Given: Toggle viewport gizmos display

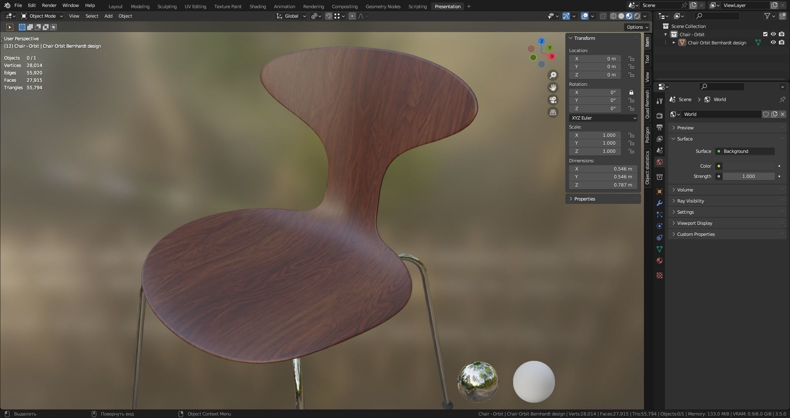Looking at the screenshot, I should (566, 16).
